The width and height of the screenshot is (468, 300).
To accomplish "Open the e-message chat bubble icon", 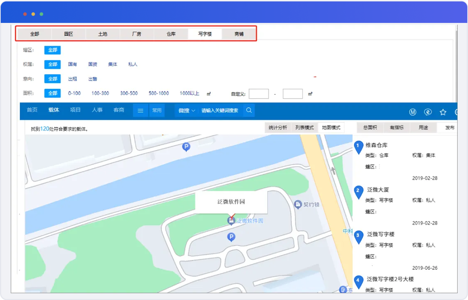I will (428, 112).
